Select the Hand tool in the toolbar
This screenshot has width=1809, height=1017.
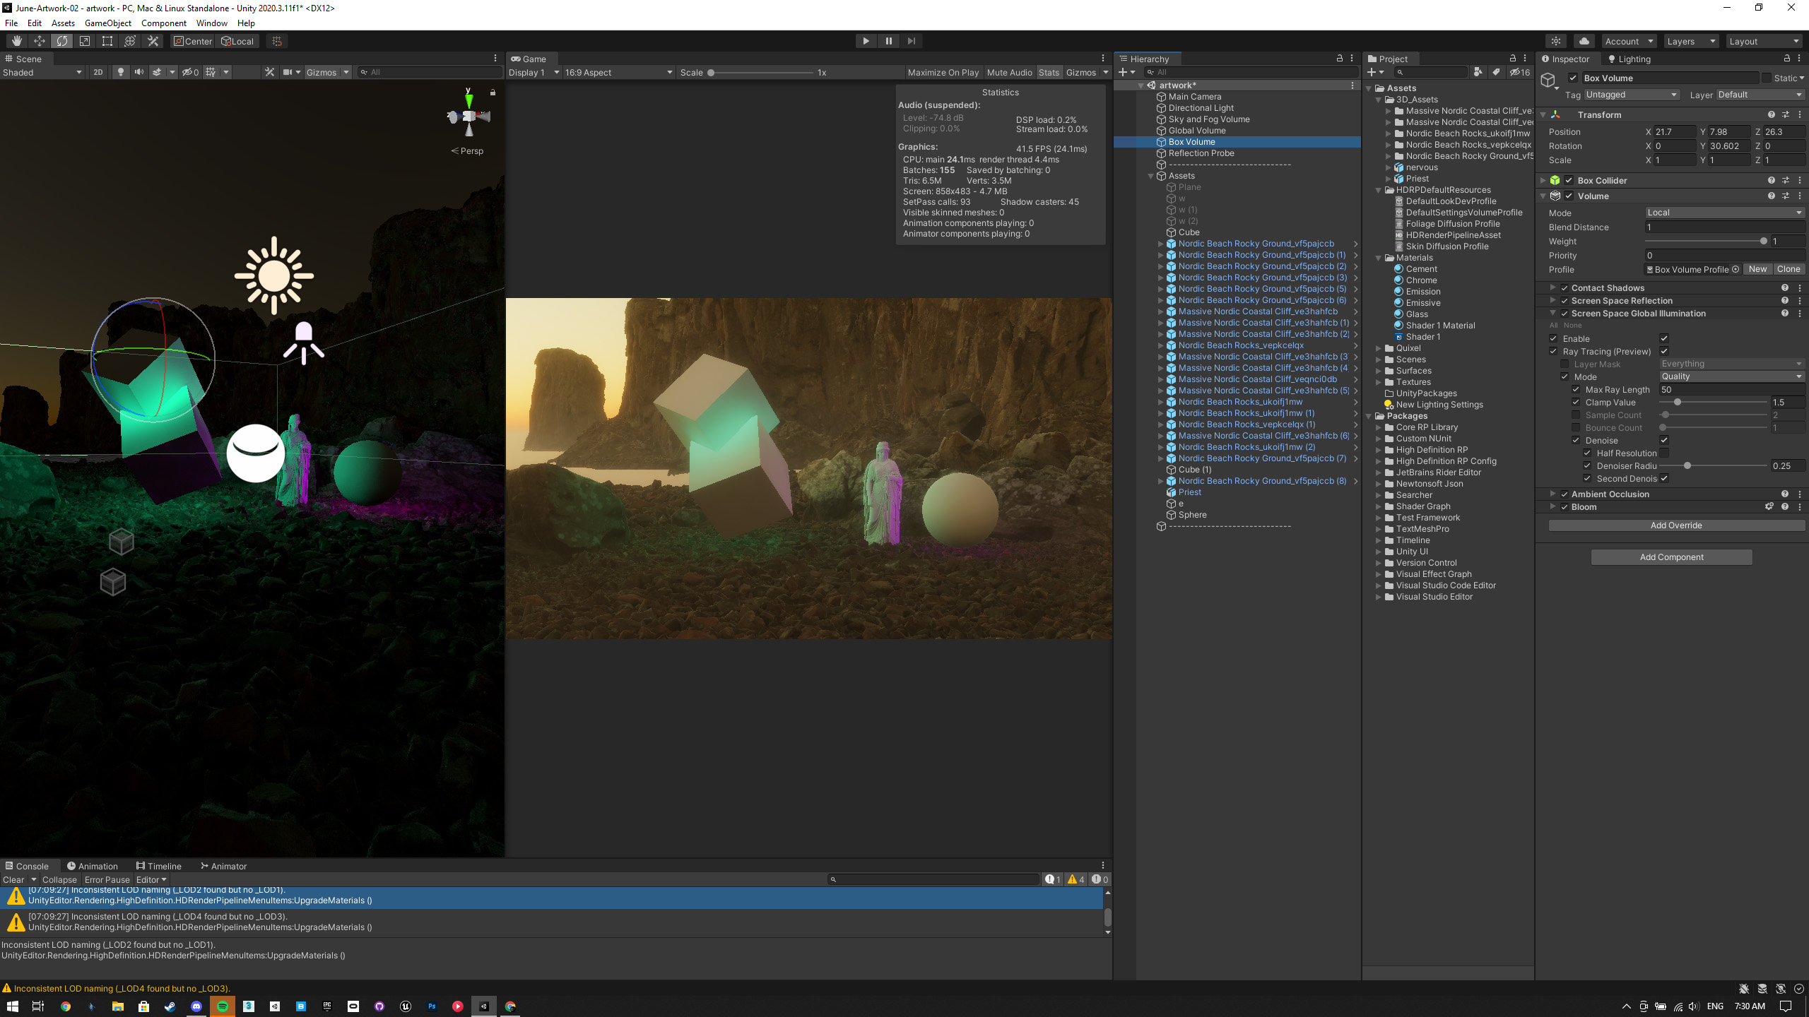point(16,40)
